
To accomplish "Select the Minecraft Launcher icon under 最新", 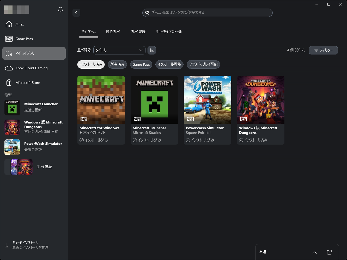I will pyautogui.click(x=12, y=108).
